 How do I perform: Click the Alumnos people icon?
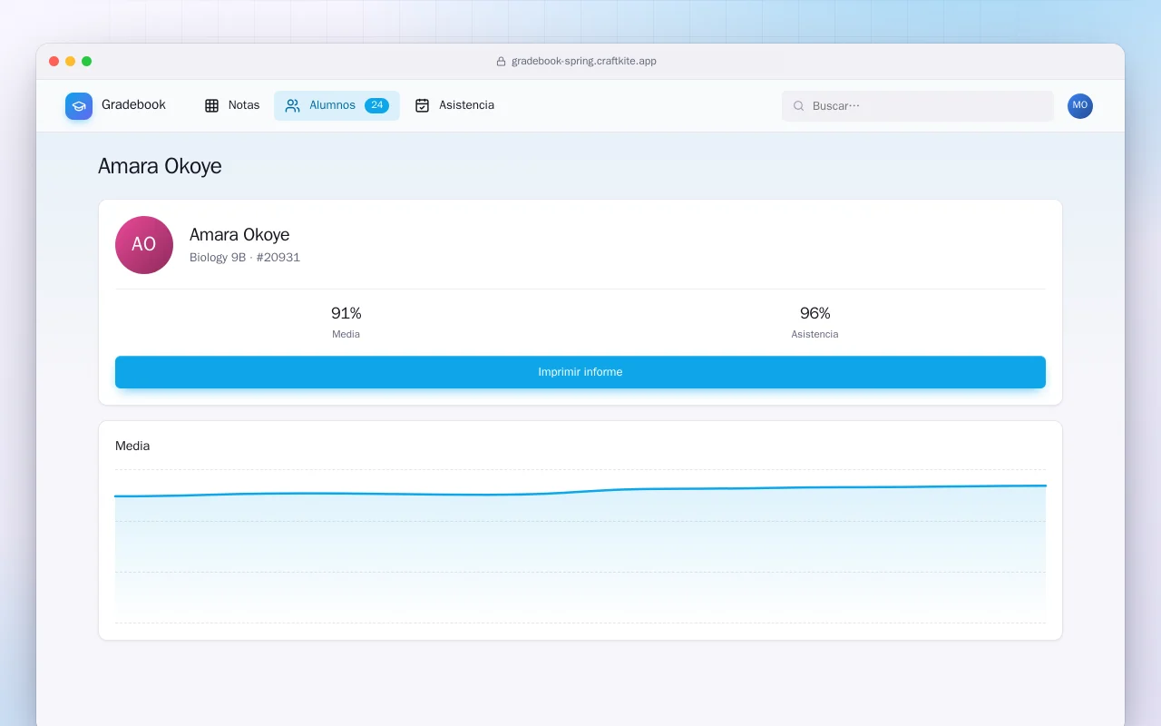[x=292, y=105]
